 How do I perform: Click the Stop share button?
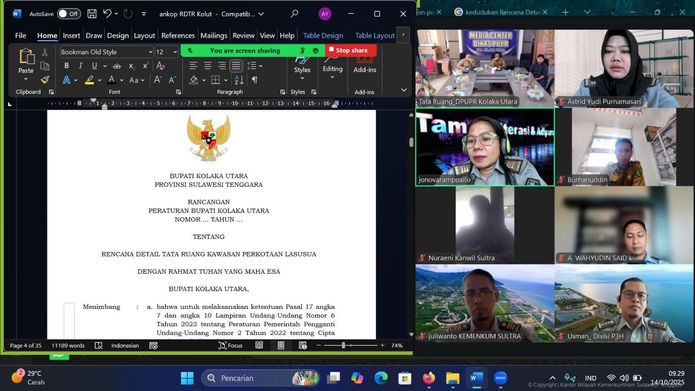351,50
